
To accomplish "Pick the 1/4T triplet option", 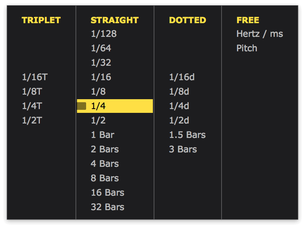I will click(32, 106).
